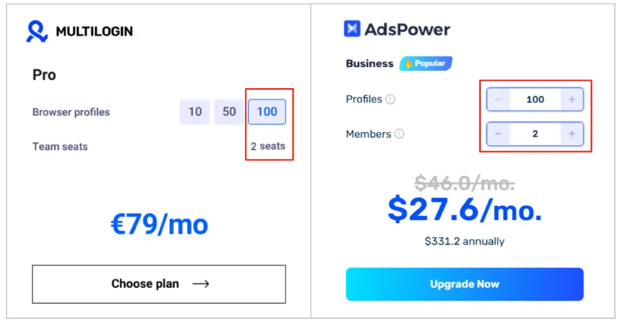Click the 2 seats team seats value
The width and height of the screenshot is (622, 322).
(267, 146)
